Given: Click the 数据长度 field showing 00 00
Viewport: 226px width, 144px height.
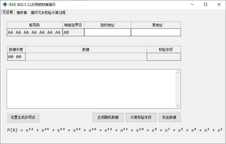Looking at the screenshot, I should tap(16, 57).
